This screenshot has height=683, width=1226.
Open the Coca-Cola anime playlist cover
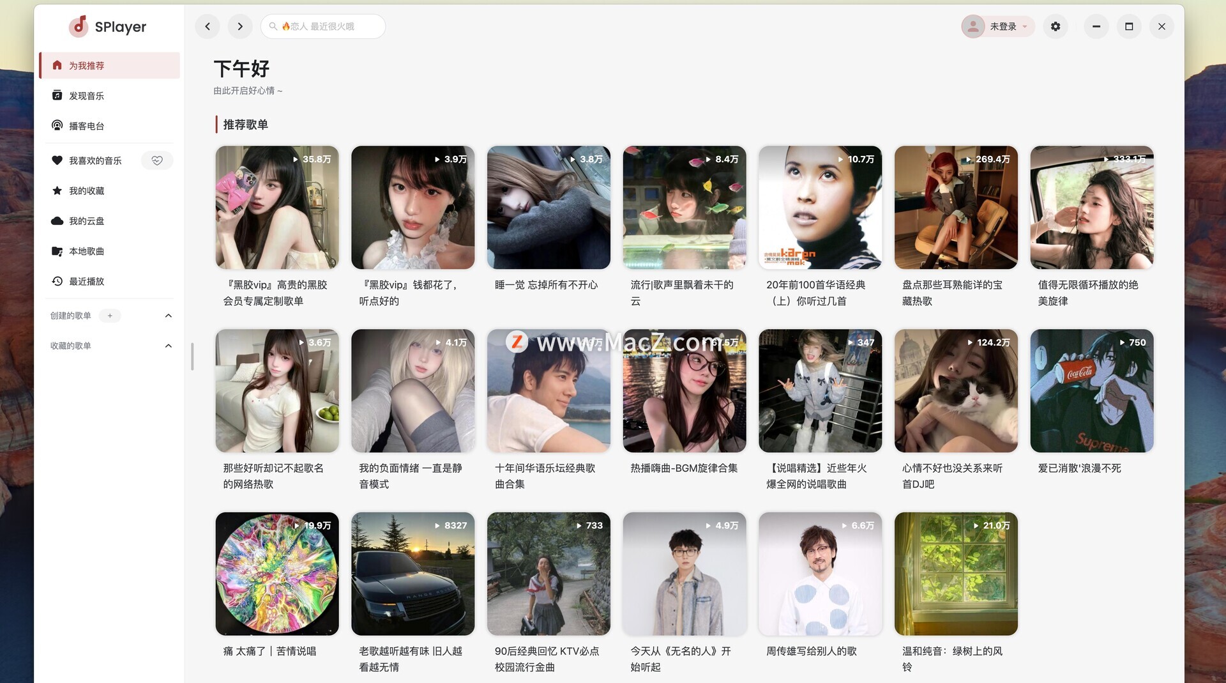click(1091, 390)
